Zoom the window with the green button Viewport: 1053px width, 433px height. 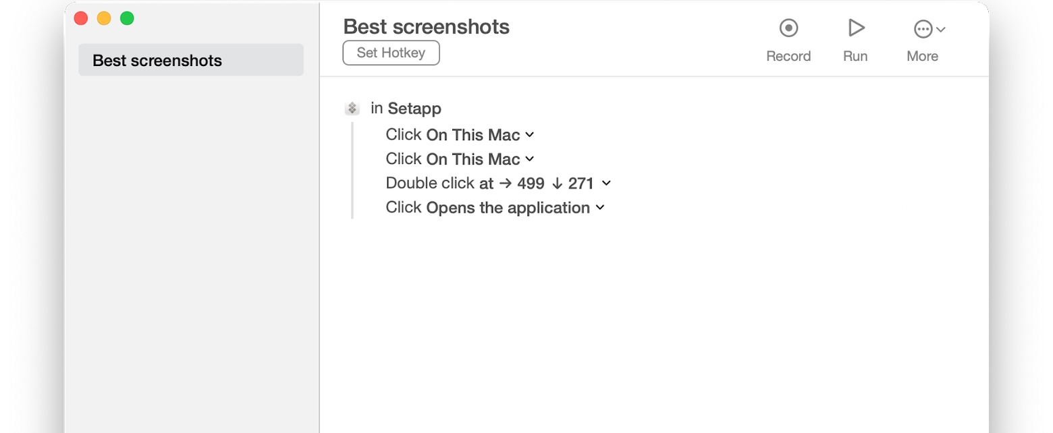(127, 18)
